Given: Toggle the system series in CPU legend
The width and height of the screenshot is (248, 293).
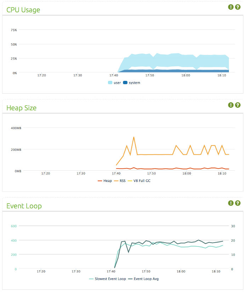Looking at the screenshot, I should click(x=131, y=83).
